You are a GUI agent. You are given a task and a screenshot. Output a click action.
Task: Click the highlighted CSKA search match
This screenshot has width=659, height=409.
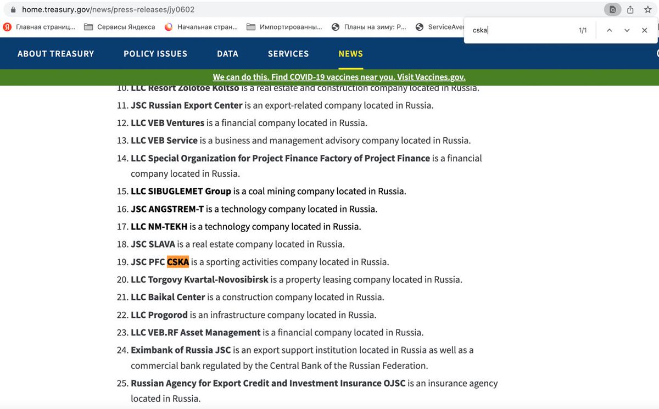click(x=178, y=262)
